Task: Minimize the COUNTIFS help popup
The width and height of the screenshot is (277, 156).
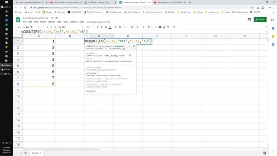Action: [x=130, y=46]
